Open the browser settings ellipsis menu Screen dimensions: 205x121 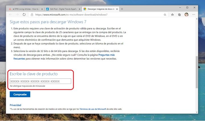pos(194,15)
